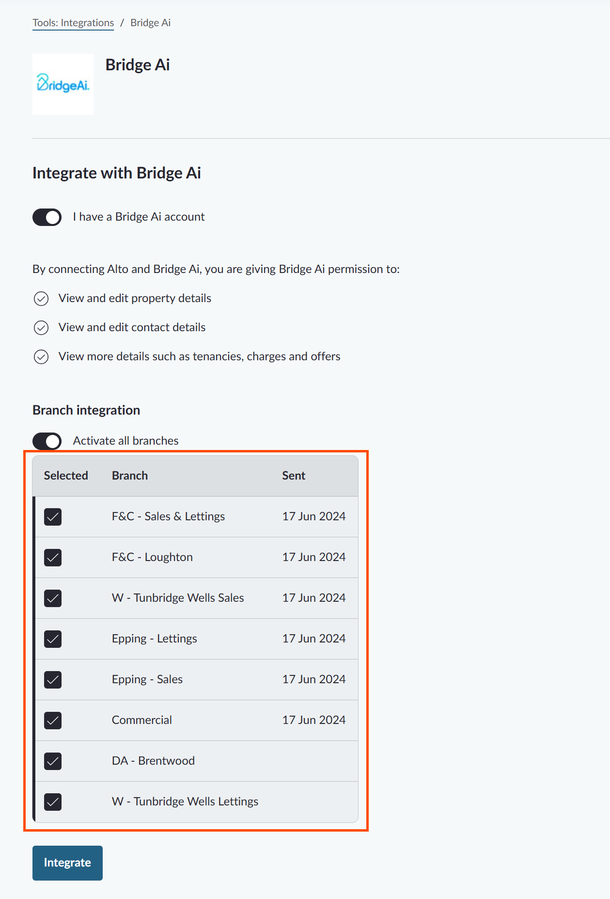Click the check icon beside 'View and edit contact details'

pyautogui.click(x=41, y=328)
